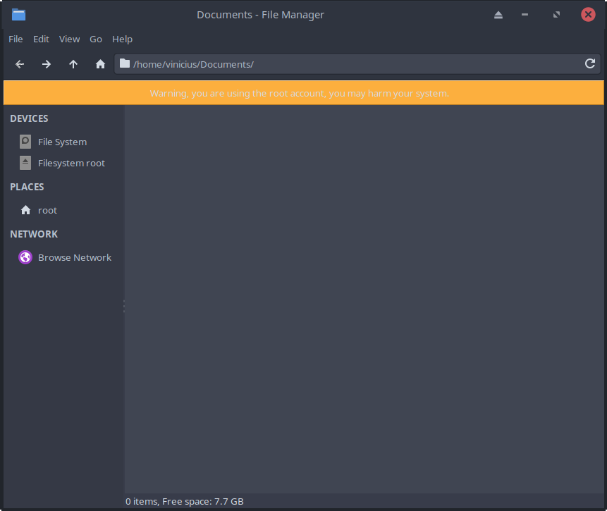This screenshot has height=511, width=607.
Task: Navigate to parent folder with up arrow
Action: [x=73, y=64]
